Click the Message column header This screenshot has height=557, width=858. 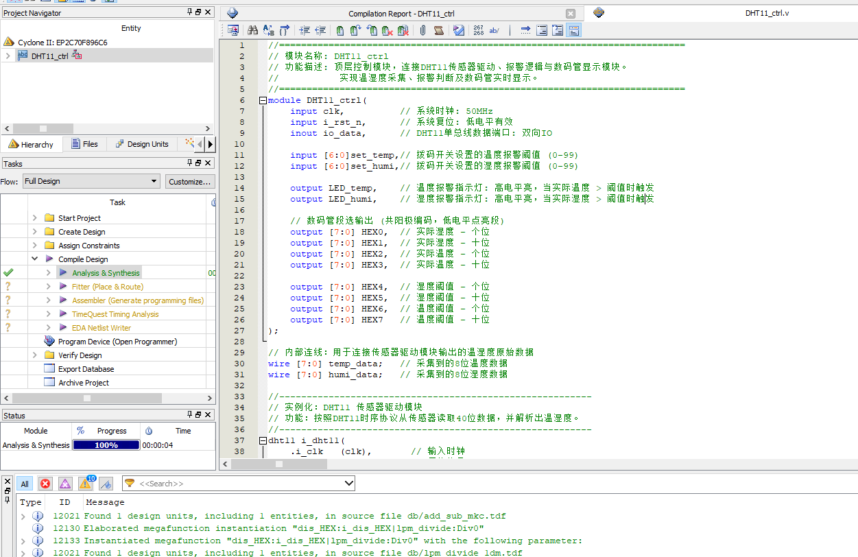[105, 502]
